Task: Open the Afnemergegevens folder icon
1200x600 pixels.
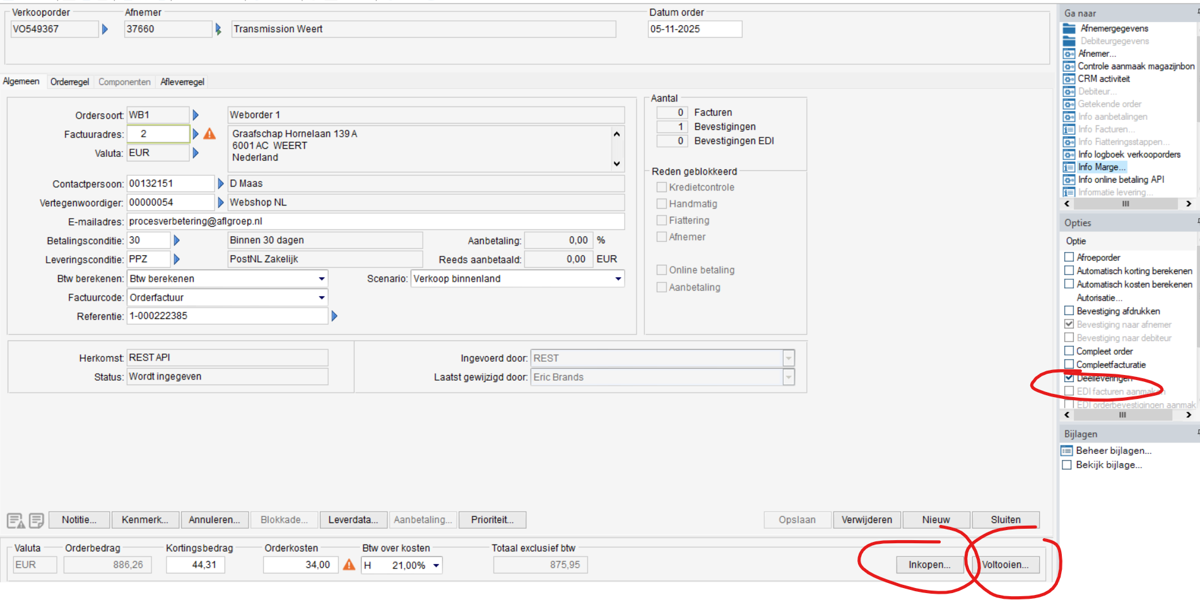Action: 1069,28
